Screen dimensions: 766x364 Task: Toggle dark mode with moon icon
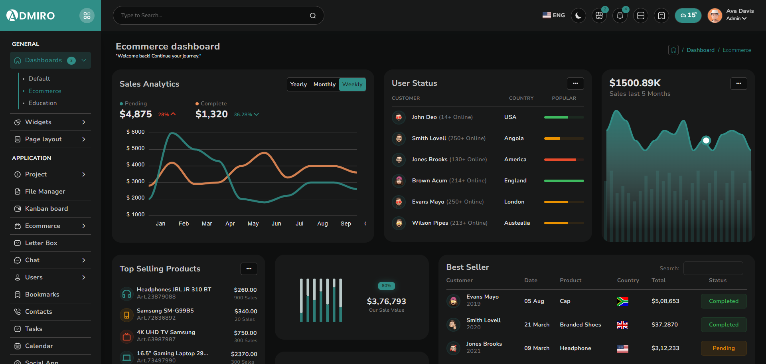[578, 16]
